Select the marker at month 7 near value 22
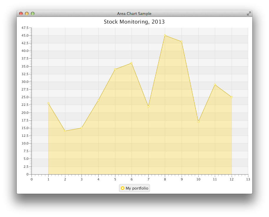 point(148,106)
